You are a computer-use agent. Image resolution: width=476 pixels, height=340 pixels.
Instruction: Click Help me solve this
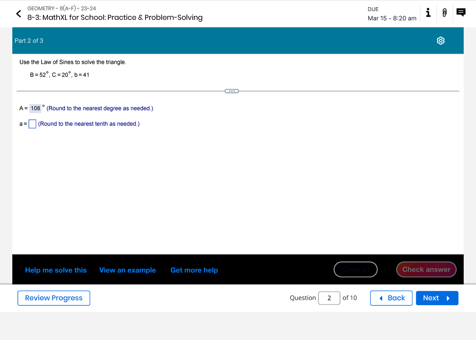(x=56, y=270)
